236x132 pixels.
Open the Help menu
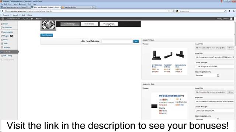point(34,4)
